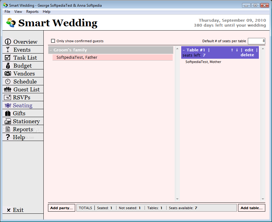Click the Seating plate icon

coord(8,105)
